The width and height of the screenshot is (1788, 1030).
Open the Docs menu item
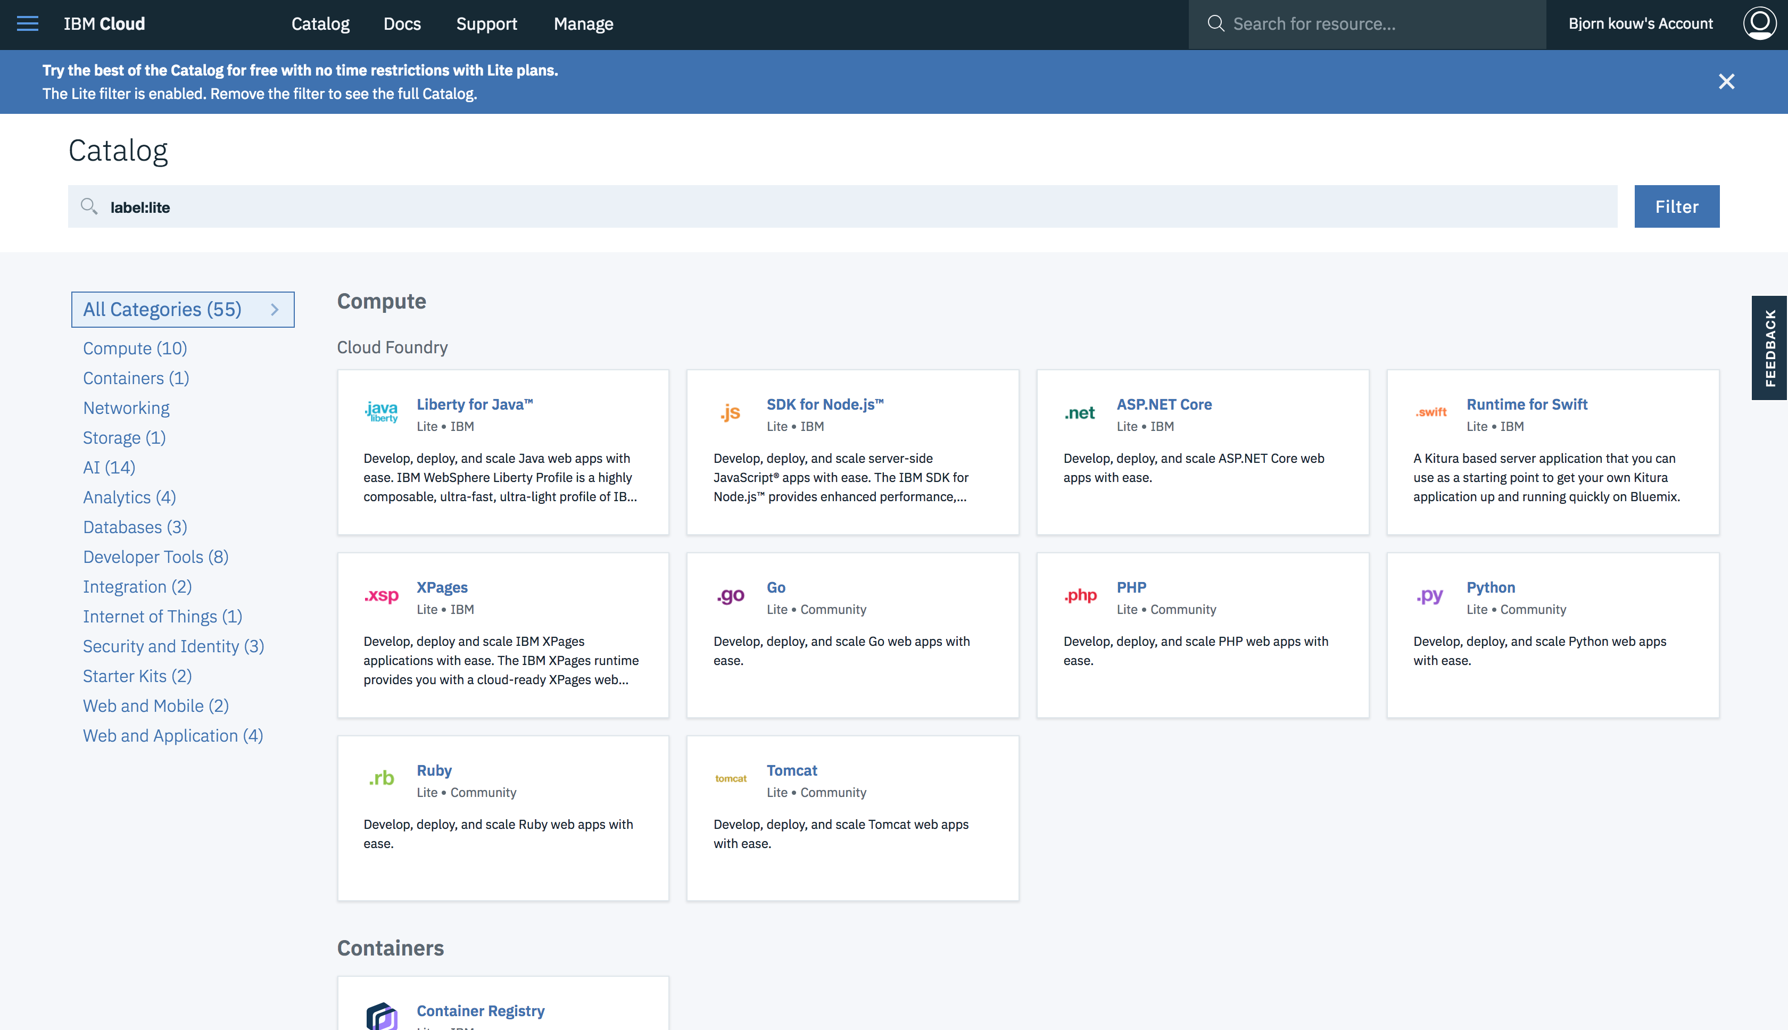click(402, 24)
